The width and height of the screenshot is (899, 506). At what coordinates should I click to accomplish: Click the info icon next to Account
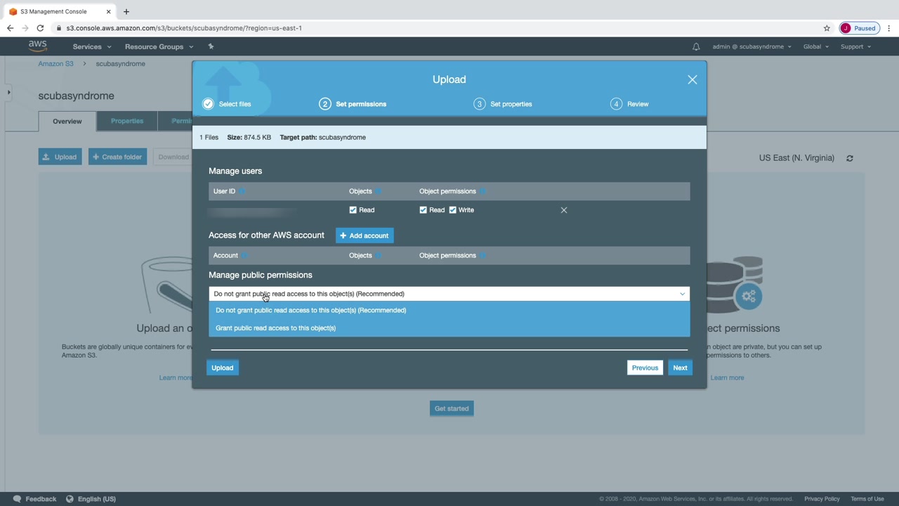(244, 255)
